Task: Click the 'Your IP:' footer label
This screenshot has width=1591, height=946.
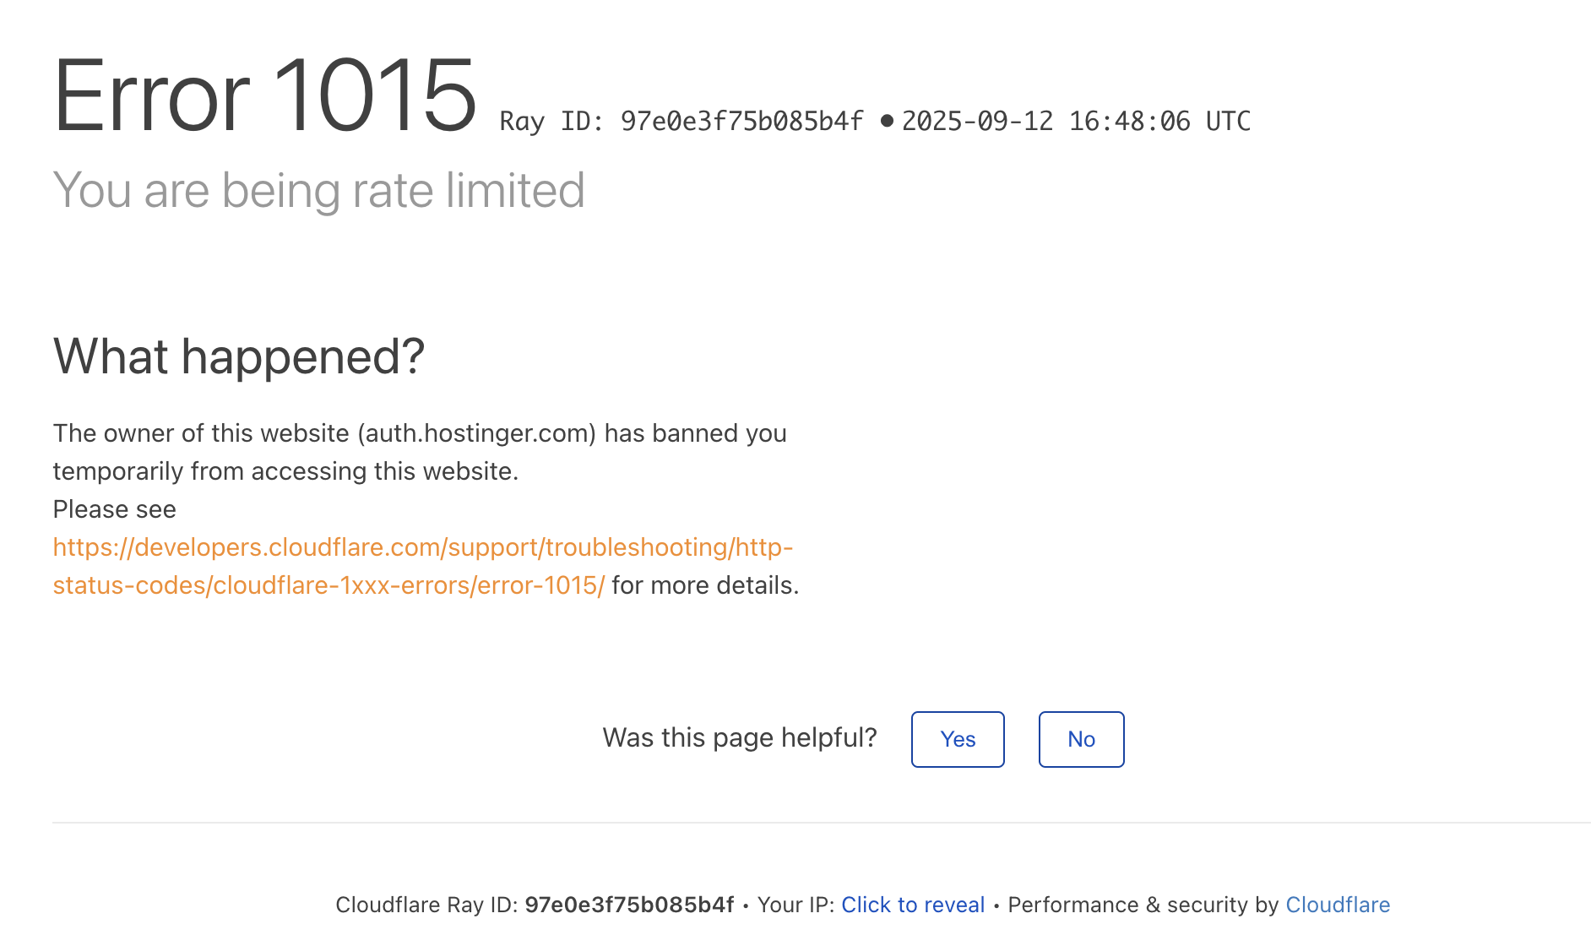Action: pyautogui.click(x=795, y=905)
